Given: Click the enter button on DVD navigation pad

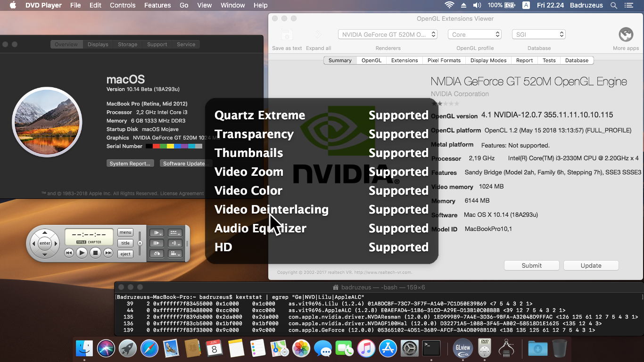Looking at the screenshot, I should [45, 243].
